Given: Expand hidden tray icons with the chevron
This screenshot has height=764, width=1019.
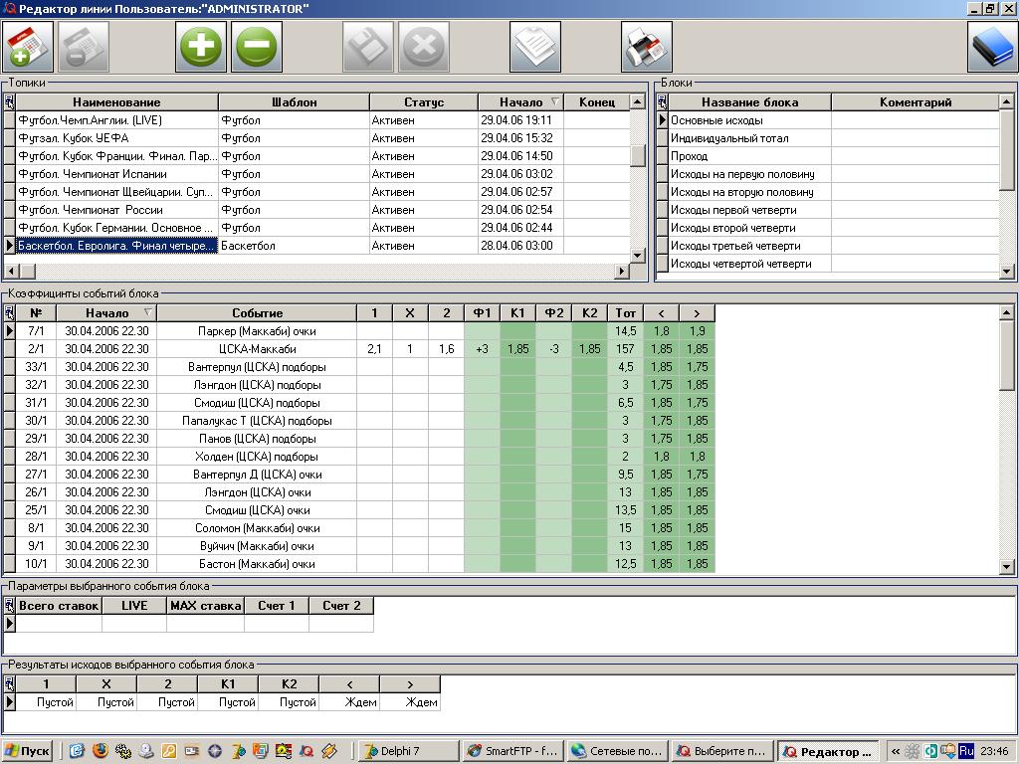Looking at the screenshot, I should [x=896, y=752].
